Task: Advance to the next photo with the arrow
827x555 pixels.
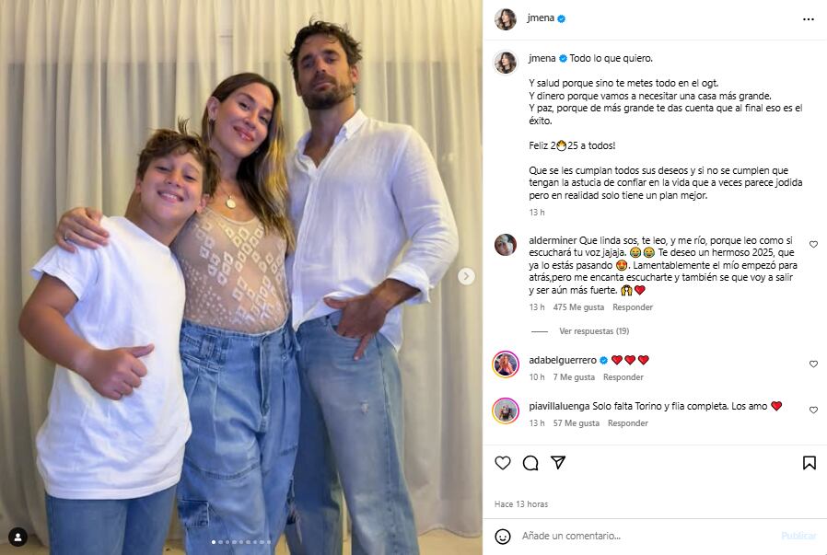Action: coord(466,276)
